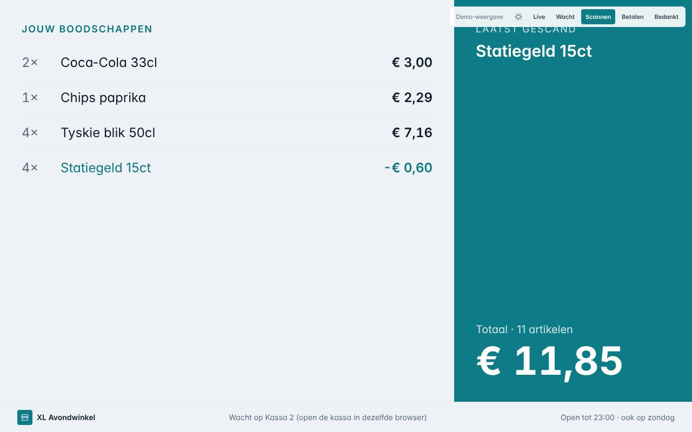The width and height of the screenshot is (692, 432).
Task: Click the Demo-weergave label
Action: point(480,17)
